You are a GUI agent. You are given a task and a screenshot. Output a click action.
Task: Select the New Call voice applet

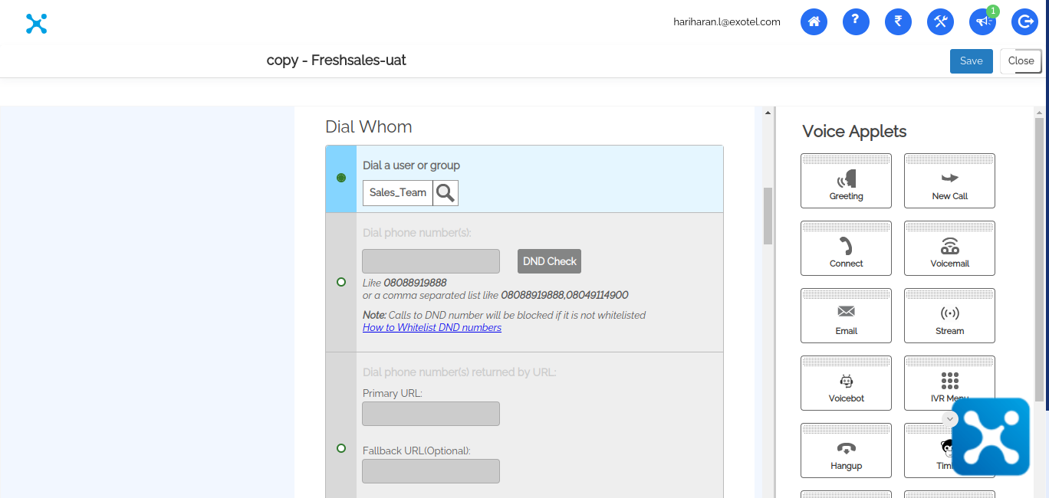(x=949, y=181)
